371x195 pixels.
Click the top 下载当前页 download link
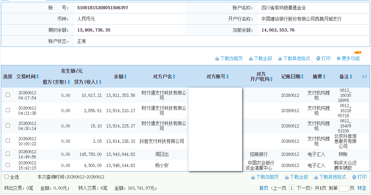229,59
